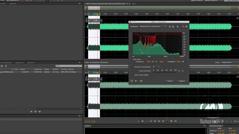Open Files panel options menu
Viewport: 239px width, 134px height.
pos(80,63)
